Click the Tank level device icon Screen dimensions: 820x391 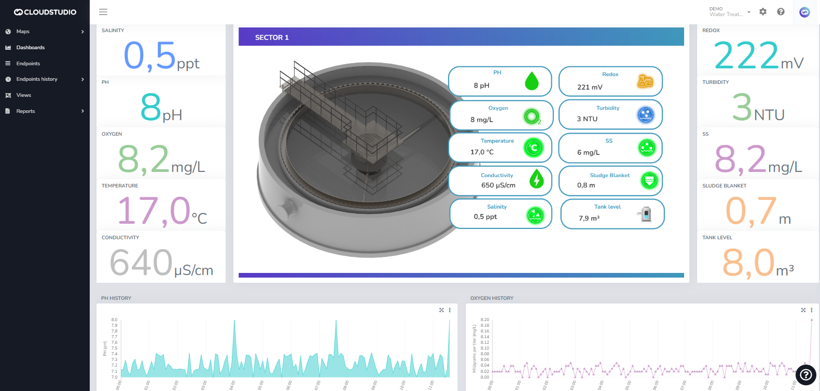[646, 214]
